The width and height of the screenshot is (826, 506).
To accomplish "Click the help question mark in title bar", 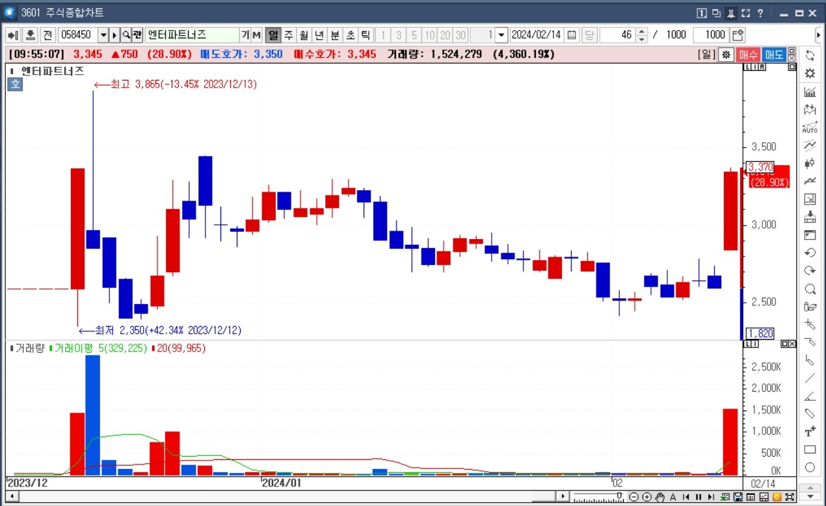I will [x=760, y=13].
